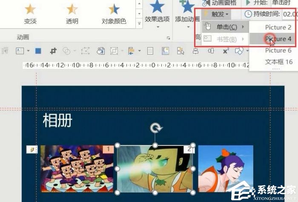The height and width of the screenshot is (202, 298).
Task: Select the seven brothers group picture
Action: pyautogui.click(x=77, y=169)
